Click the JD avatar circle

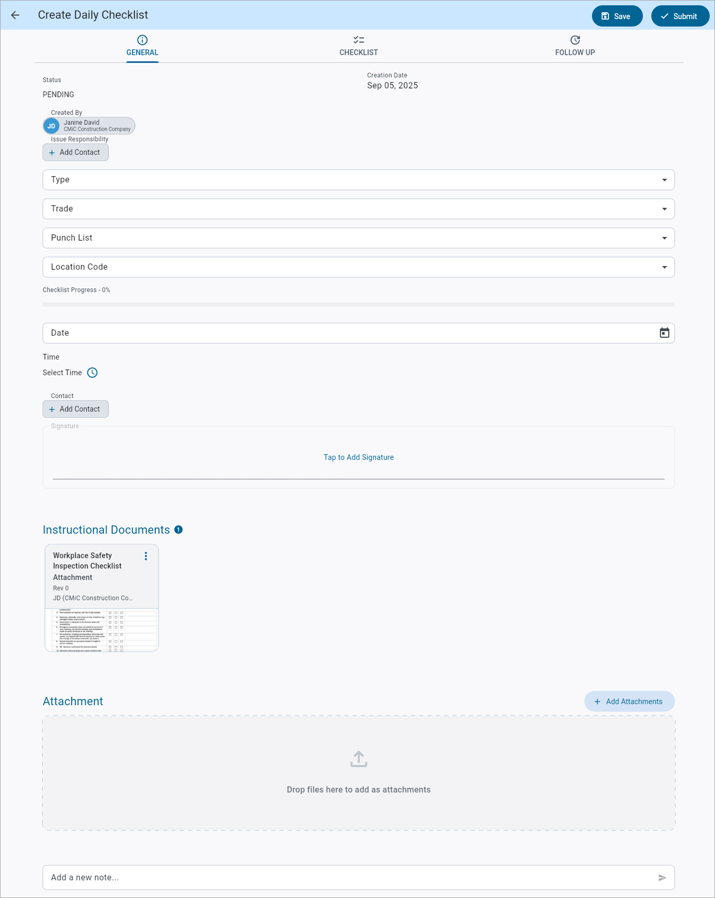point(51,126)
